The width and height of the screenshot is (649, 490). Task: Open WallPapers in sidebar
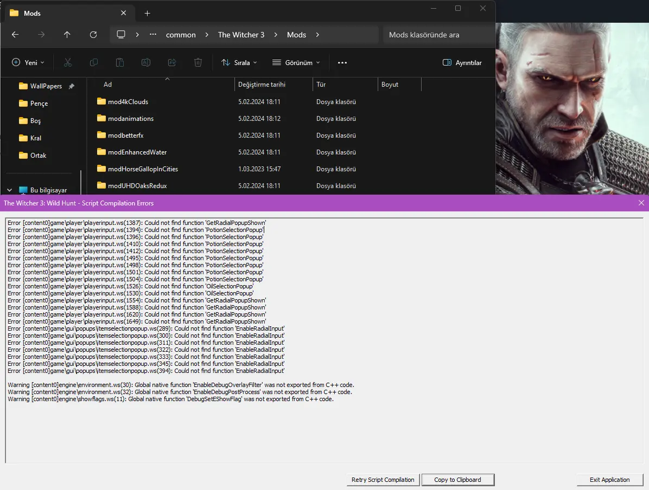pos(46,86)
